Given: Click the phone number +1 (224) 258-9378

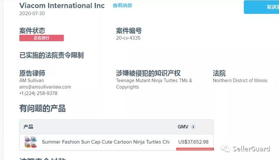Looking at the screenshot, I should 38,93.
